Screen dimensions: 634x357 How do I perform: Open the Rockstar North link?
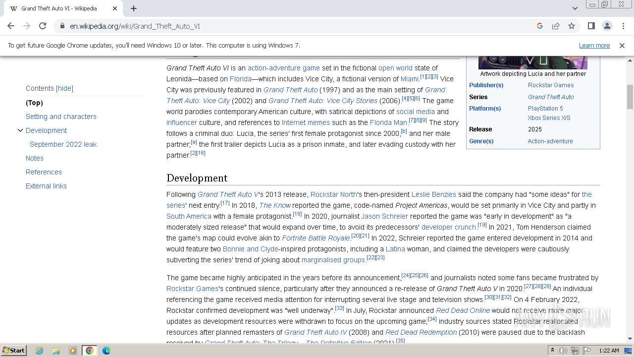pyautogui.click(x=334, y=194)
